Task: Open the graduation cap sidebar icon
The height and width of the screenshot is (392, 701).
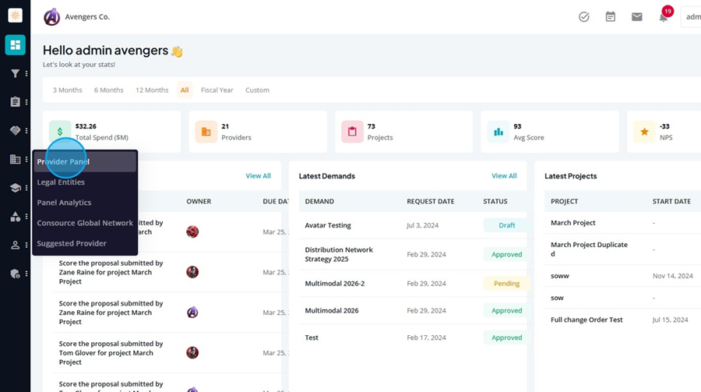Action: click(x=16, y=188)
